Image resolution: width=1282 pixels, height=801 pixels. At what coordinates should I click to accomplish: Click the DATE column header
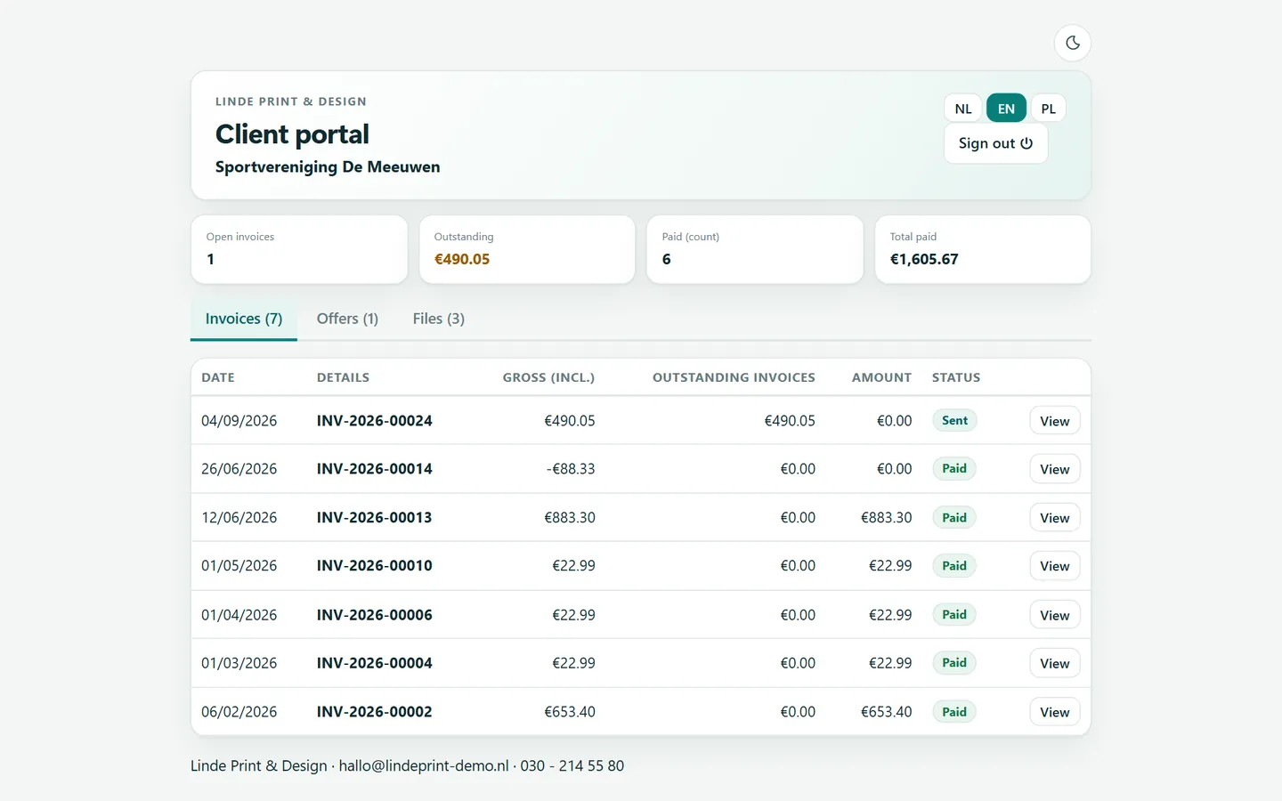pyautogui.click(x=218, y=377)
